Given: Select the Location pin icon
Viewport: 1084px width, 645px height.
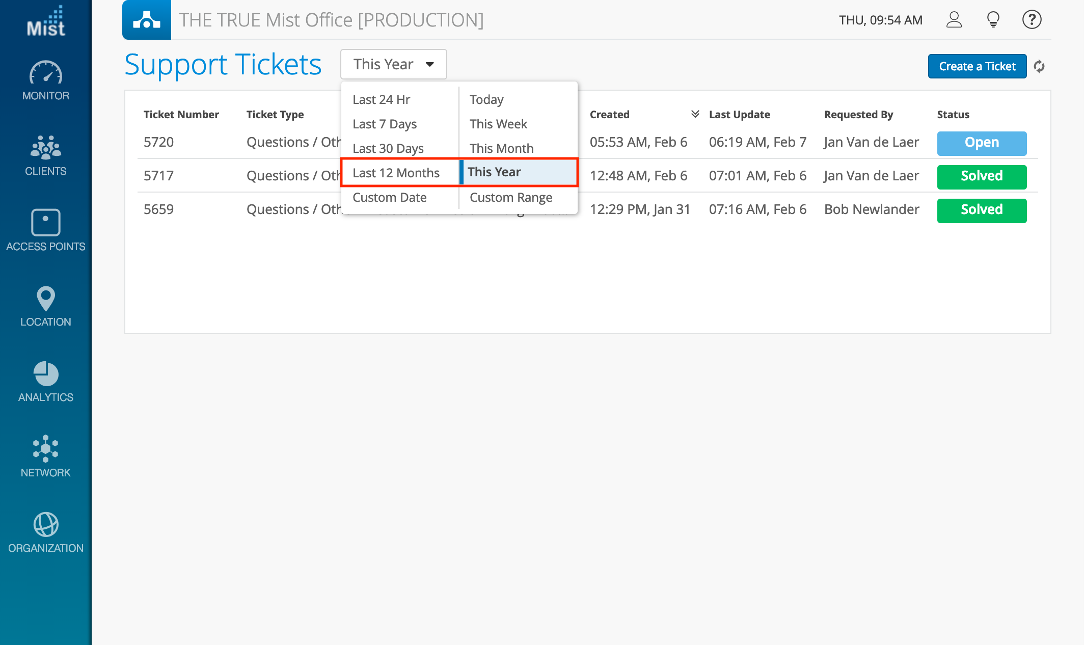Looking at the screenshot, I should [45, 299].
